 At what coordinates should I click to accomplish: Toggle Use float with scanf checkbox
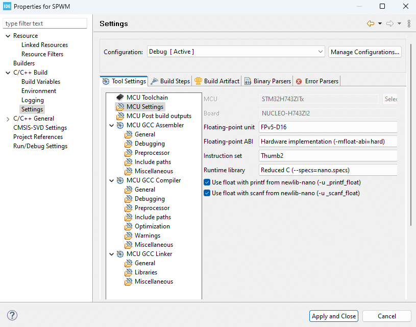pos(207,193)
